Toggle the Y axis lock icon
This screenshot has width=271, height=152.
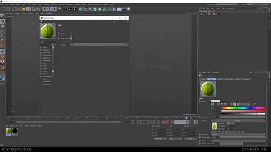50,9
